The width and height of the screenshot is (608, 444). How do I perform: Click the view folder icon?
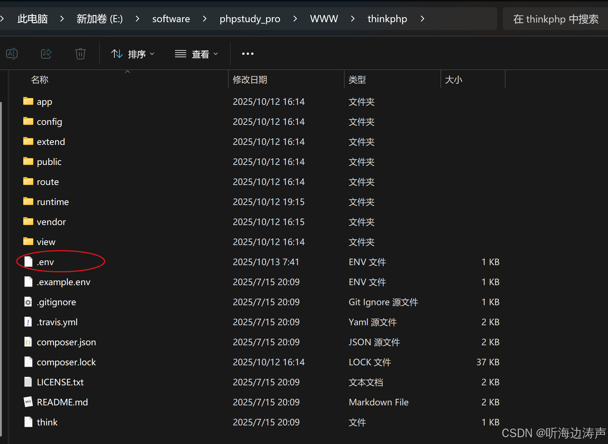pyautogui.click(x=28, y=241)
